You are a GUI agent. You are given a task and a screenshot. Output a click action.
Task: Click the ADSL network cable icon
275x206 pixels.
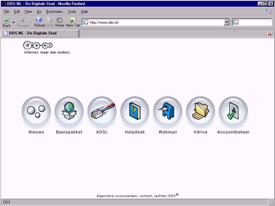102,111
